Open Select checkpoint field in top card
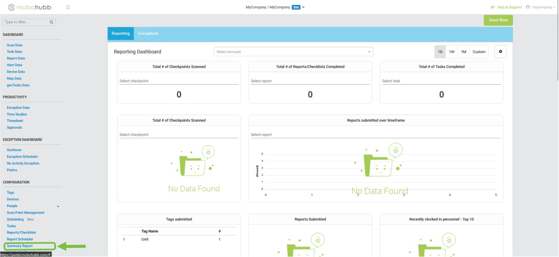Image resolution: width=559 pixels, height=257 pixels. pyautogui.click(x=179, y=81)
